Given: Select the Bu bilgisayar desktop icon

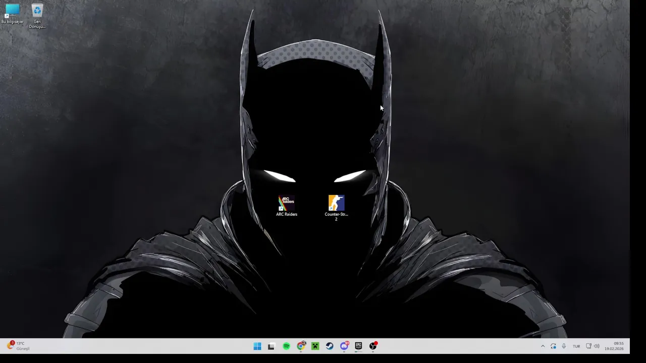Looking at the screenshot, I should click(x=12, y=14).
